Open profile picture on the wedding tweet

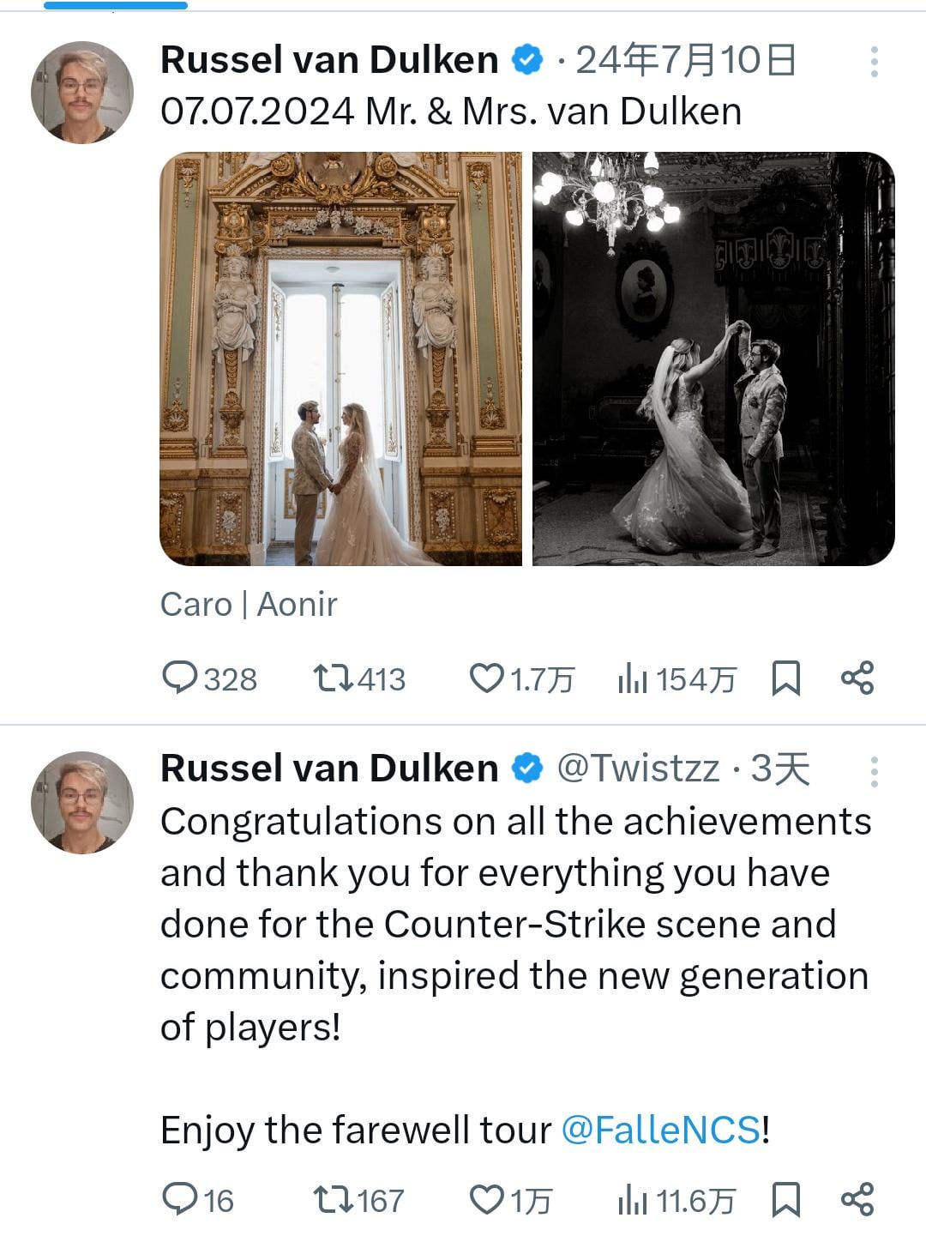point(82,92)
